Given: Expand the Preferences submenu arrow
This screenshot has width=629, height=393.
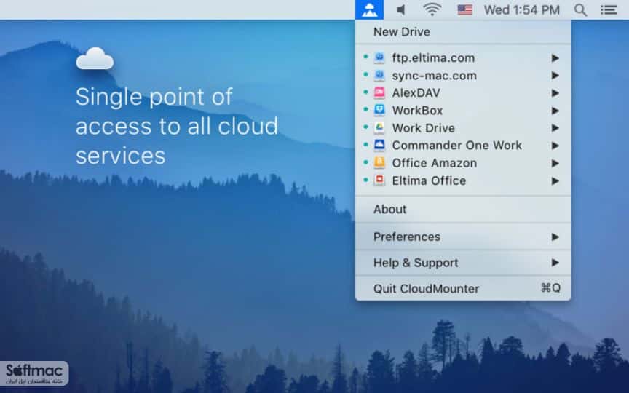Looking at the screenshot, I should pos(555,237).
